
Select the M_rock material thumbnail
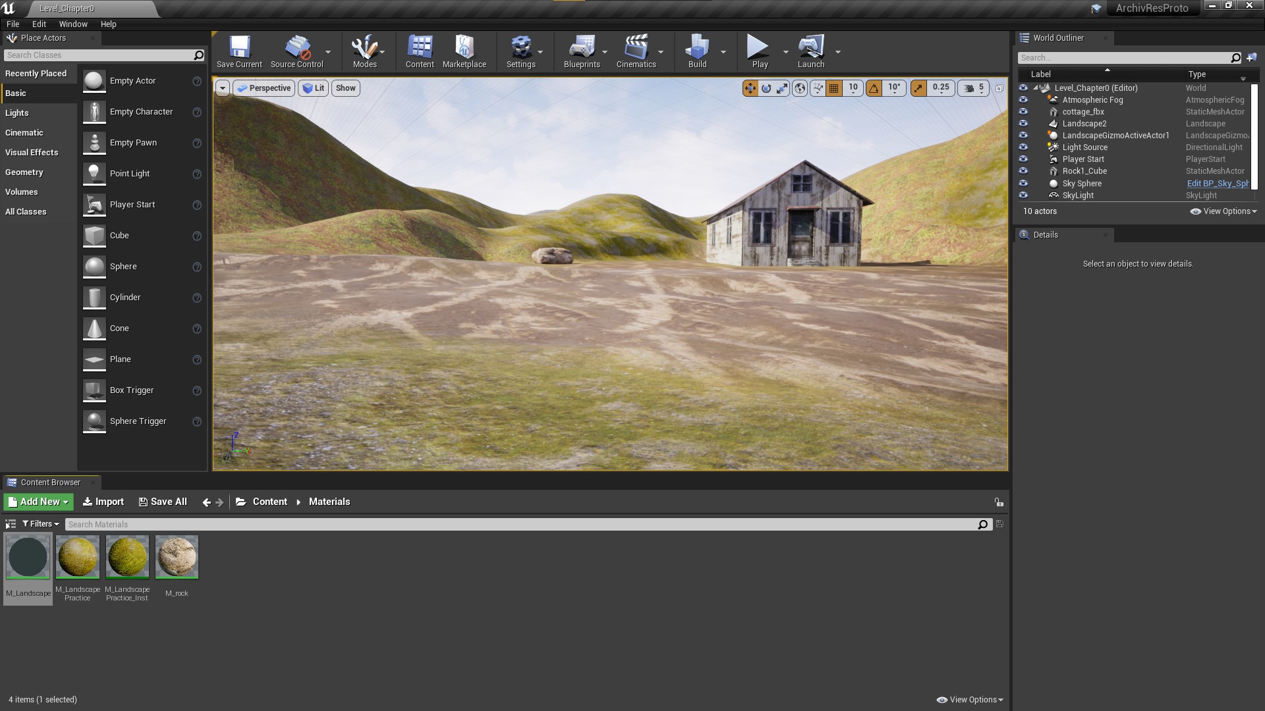tap(177, 558)
